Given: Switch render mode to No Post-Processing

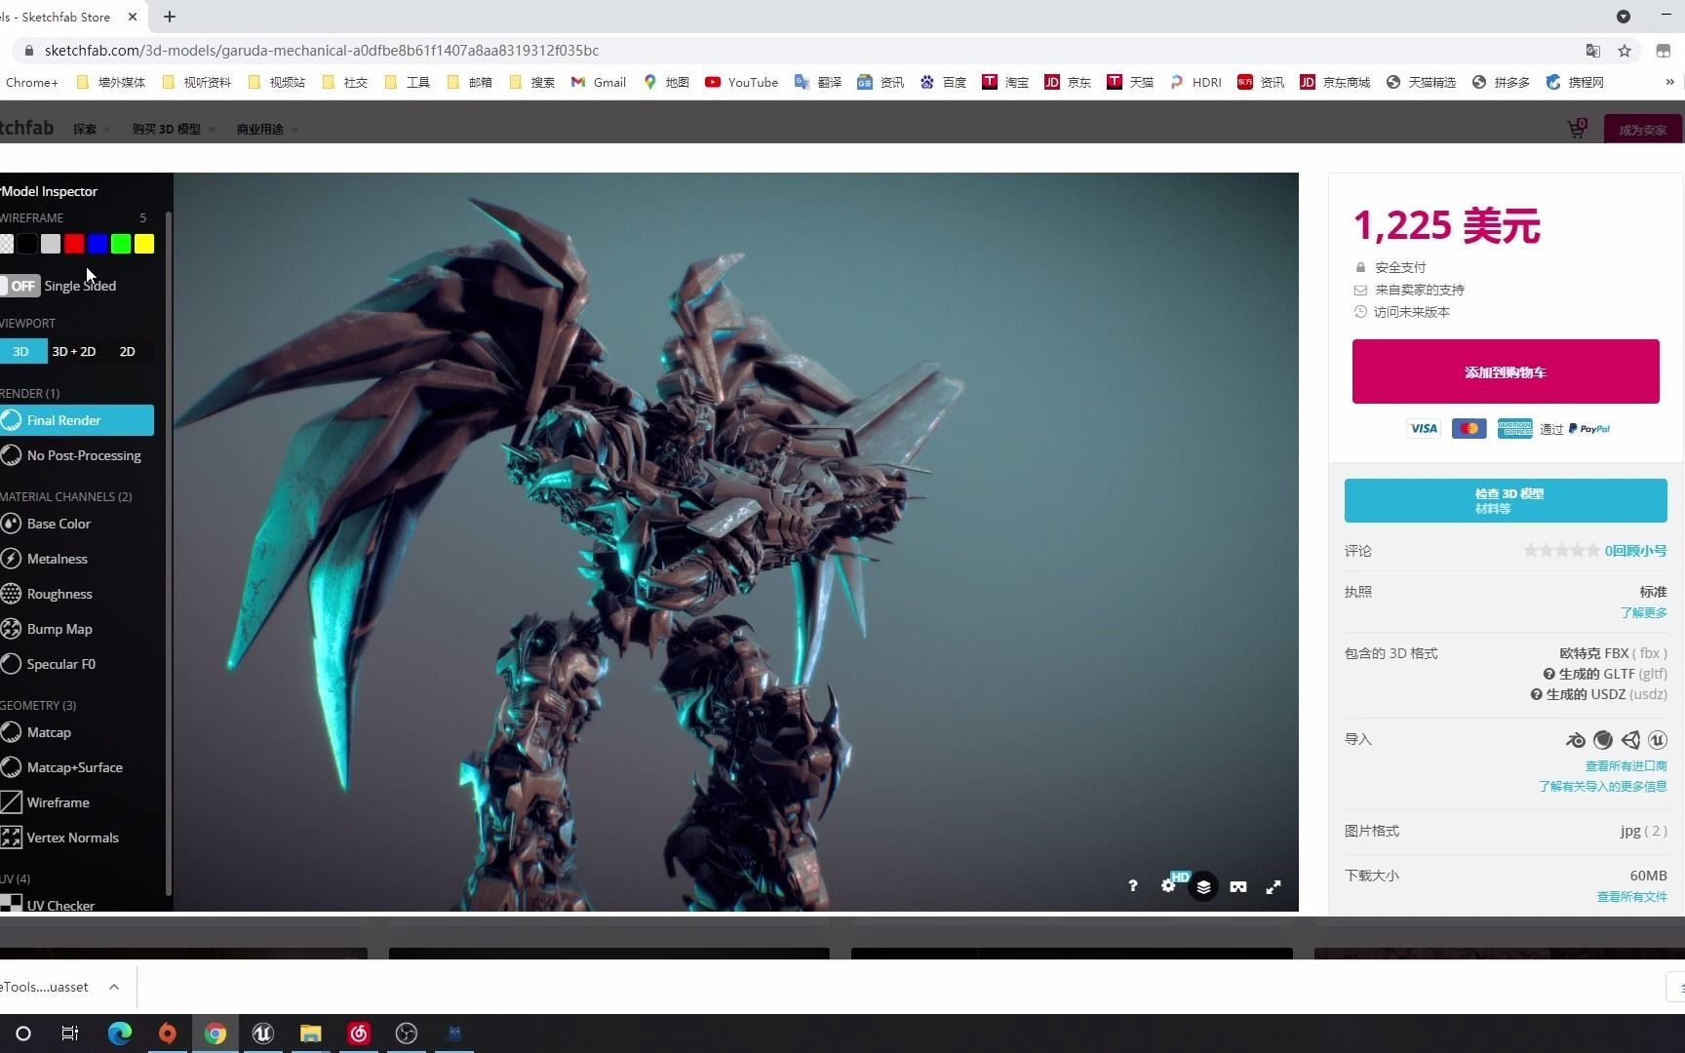Looking at the screenshot, I should coord(83,455).
